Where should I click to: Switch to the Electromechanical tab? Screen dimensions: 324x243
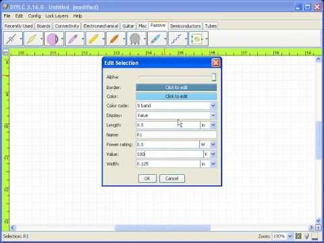click(101, 26)
